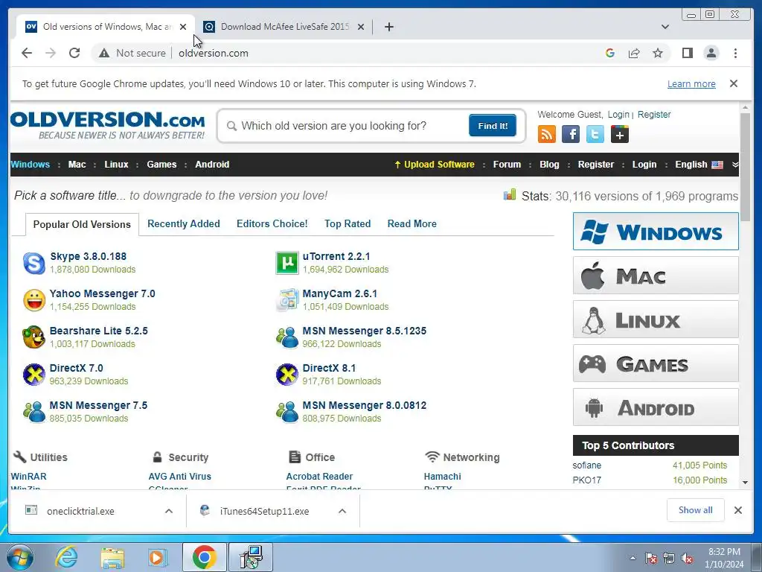The image size is (762, 572).
Task: Click the uTorrent green icon
Action: click(x=286, y=263)
